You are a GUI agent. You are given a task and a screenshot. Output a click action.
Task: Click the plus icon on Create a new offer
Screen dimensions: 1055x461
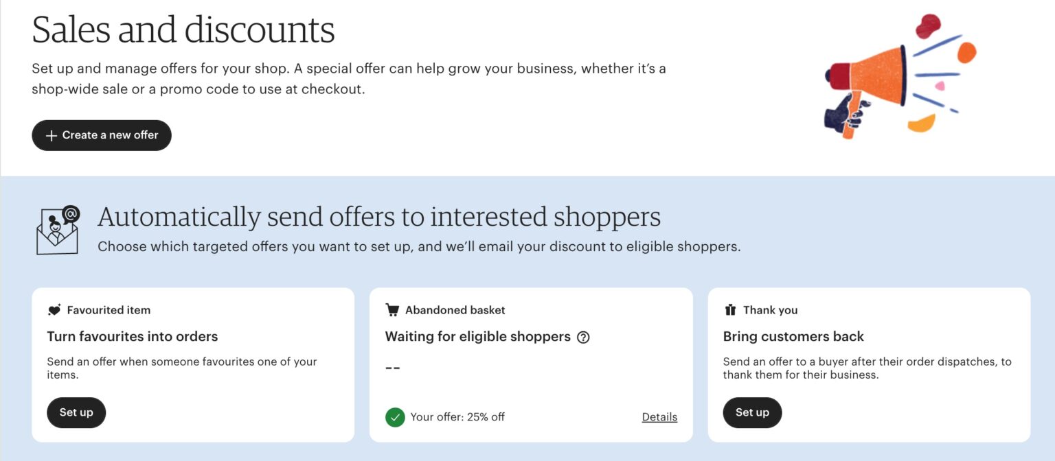51,135
